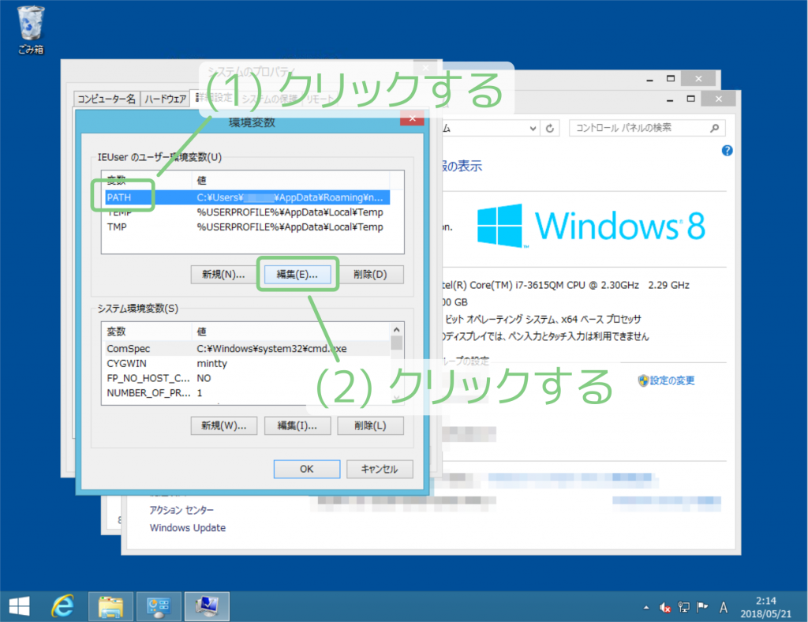The height and width of the screenshot is (622, 808).
Task: Select the NUMBER_OF_PR... system variable row
Action: 247,392
